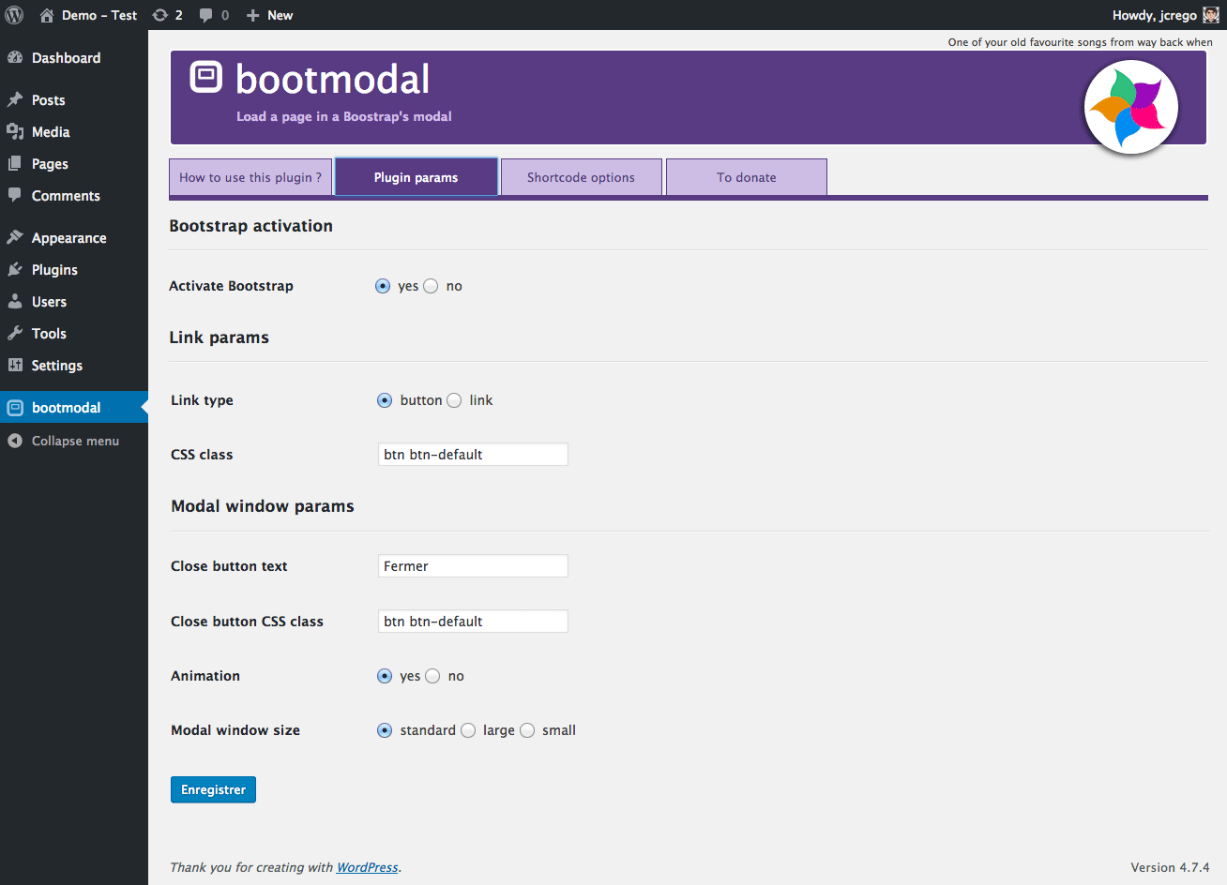The height and width of the screenshot is (885, 1227).
Task: Focus the Close button text field
Action: coord(473,566)
